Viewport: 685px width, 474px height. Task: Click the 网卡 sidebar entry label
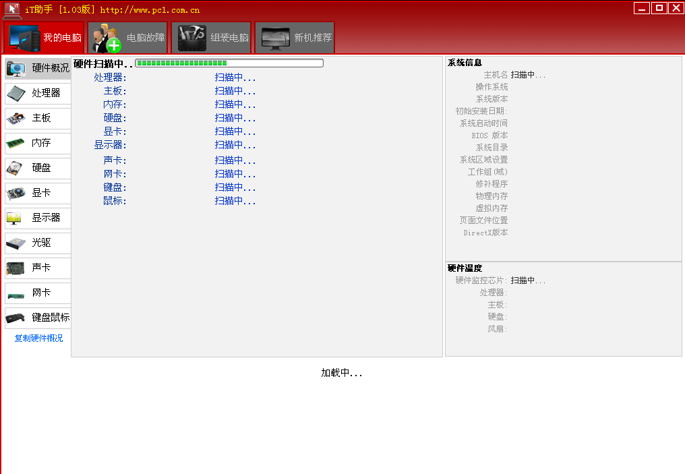coord(42,292)
